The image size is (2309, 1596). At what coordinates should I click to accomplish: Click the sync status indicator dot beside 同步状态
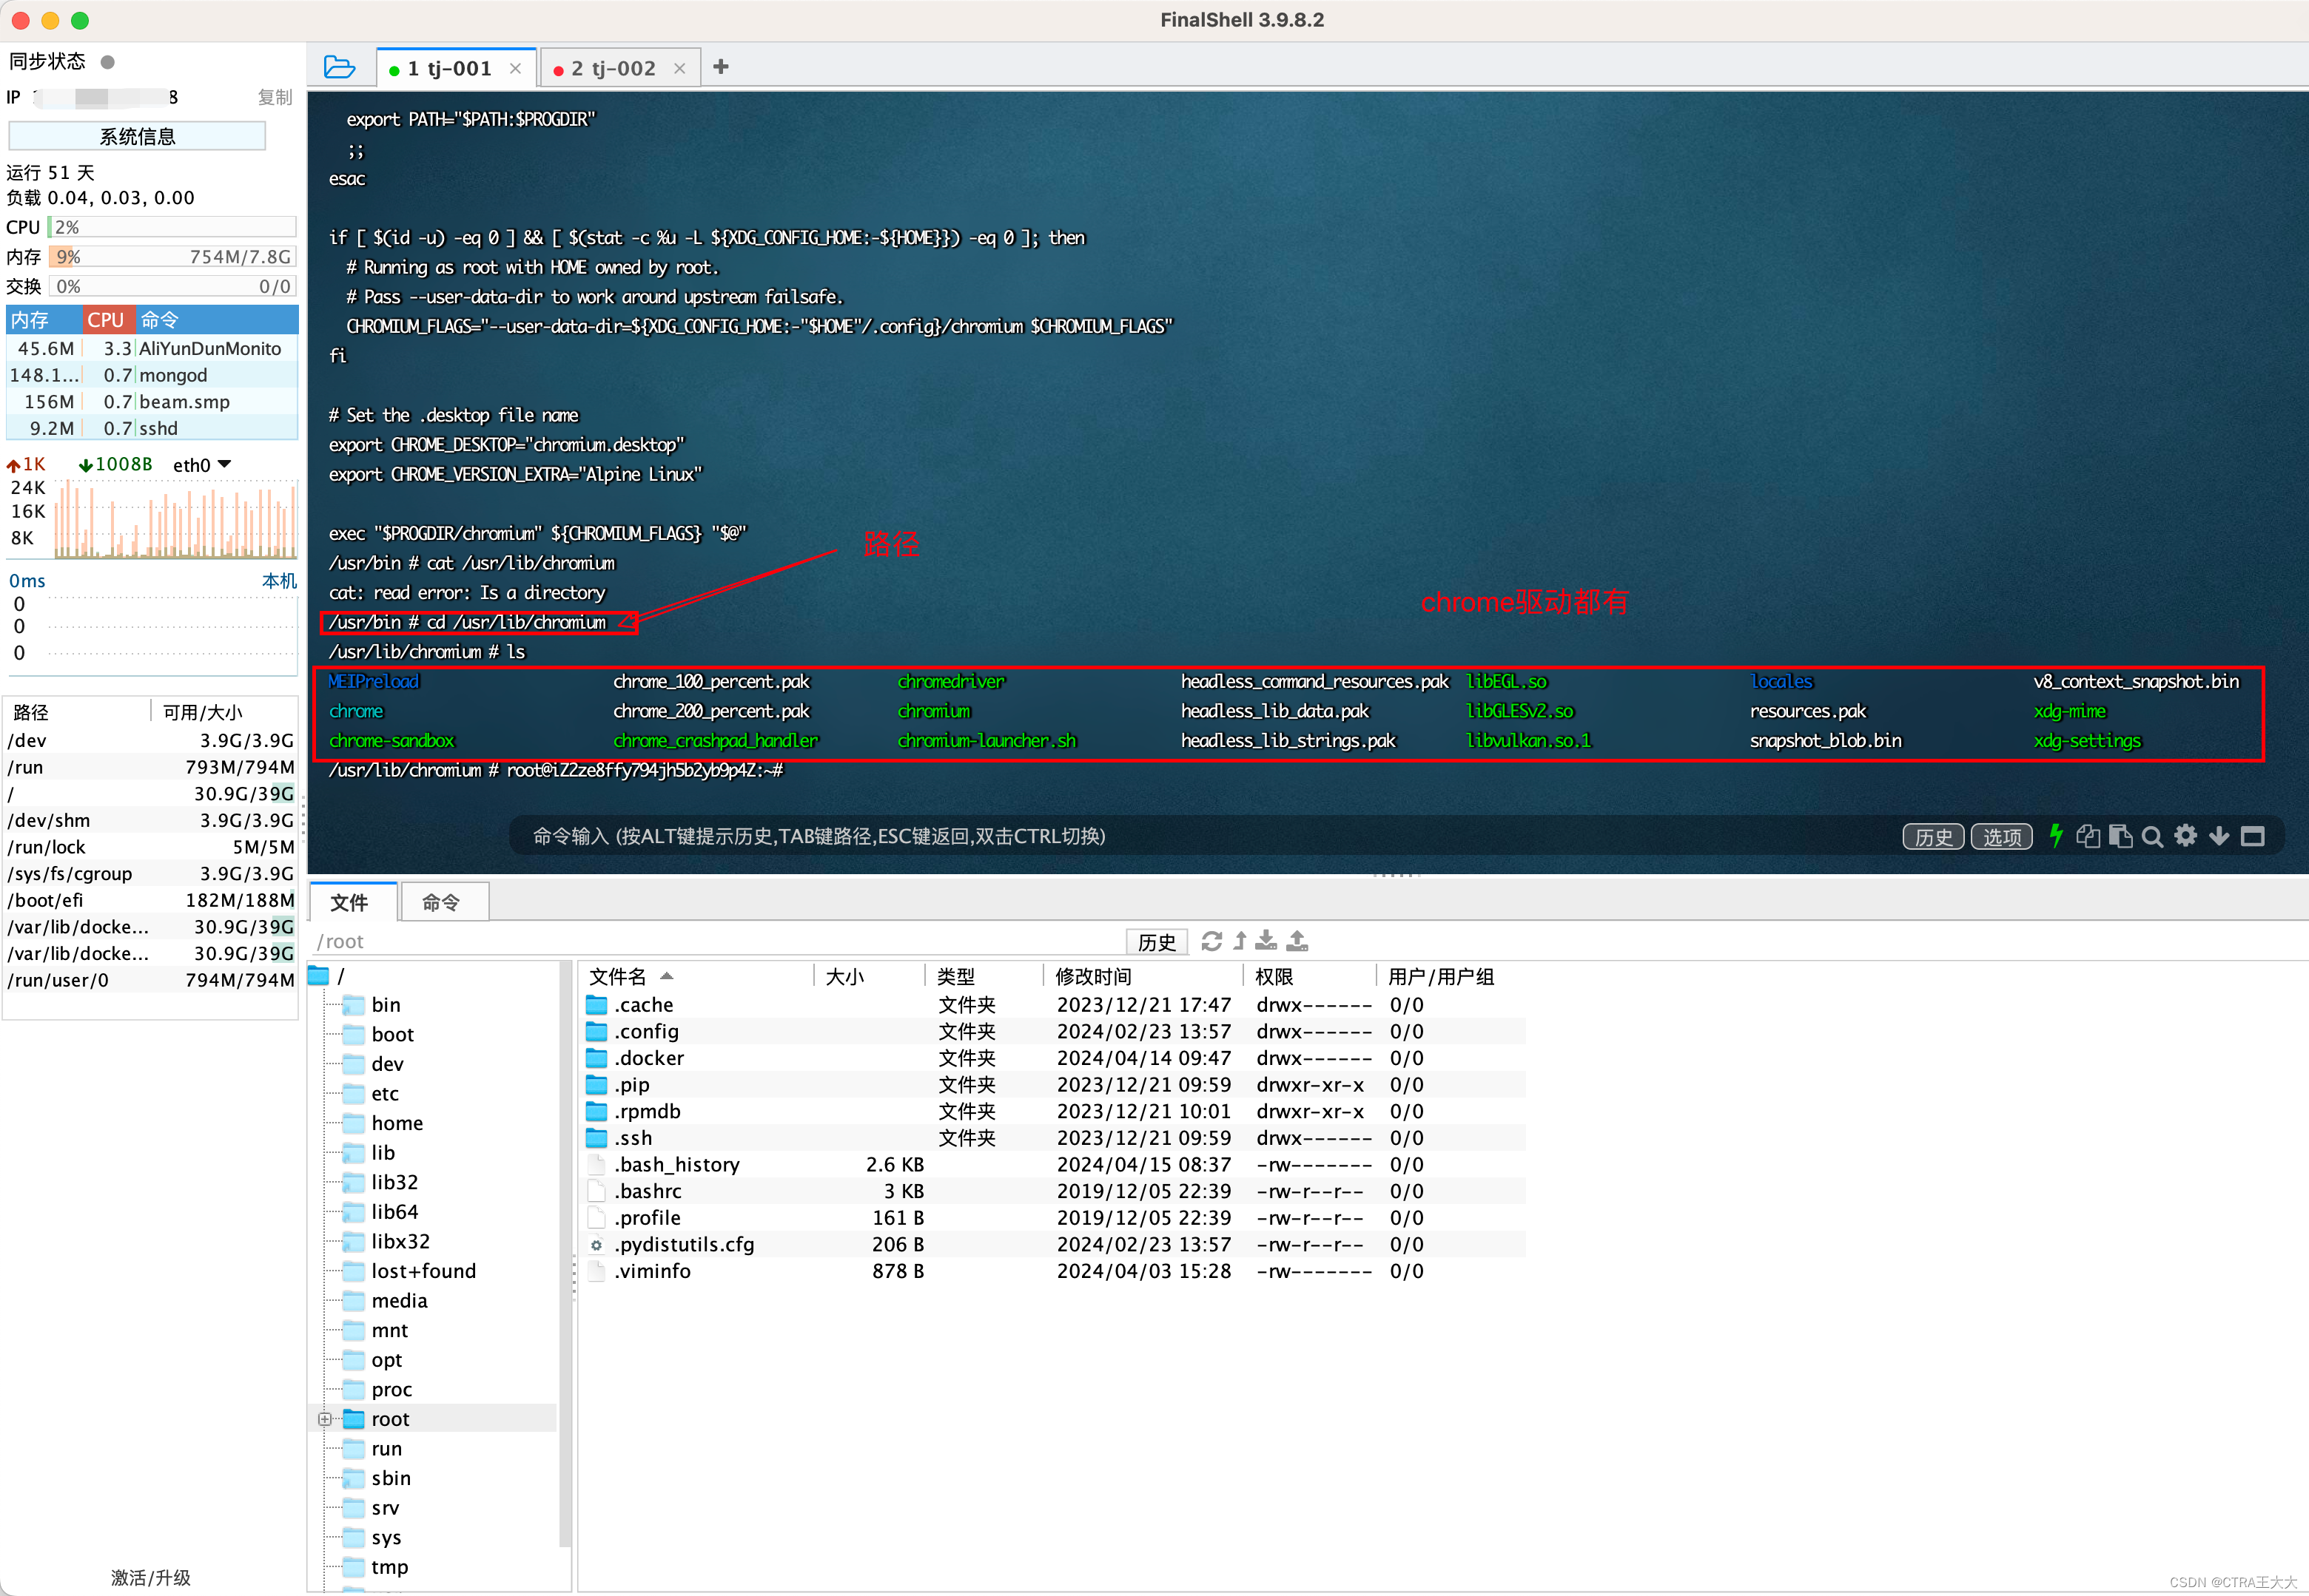click(108, 61)
